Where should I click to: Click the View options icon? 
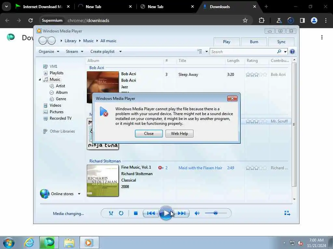tap(199, 52)
